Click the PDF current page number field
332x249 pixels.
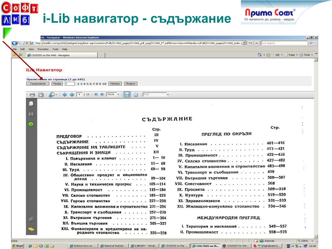click(x=79, y=95)
